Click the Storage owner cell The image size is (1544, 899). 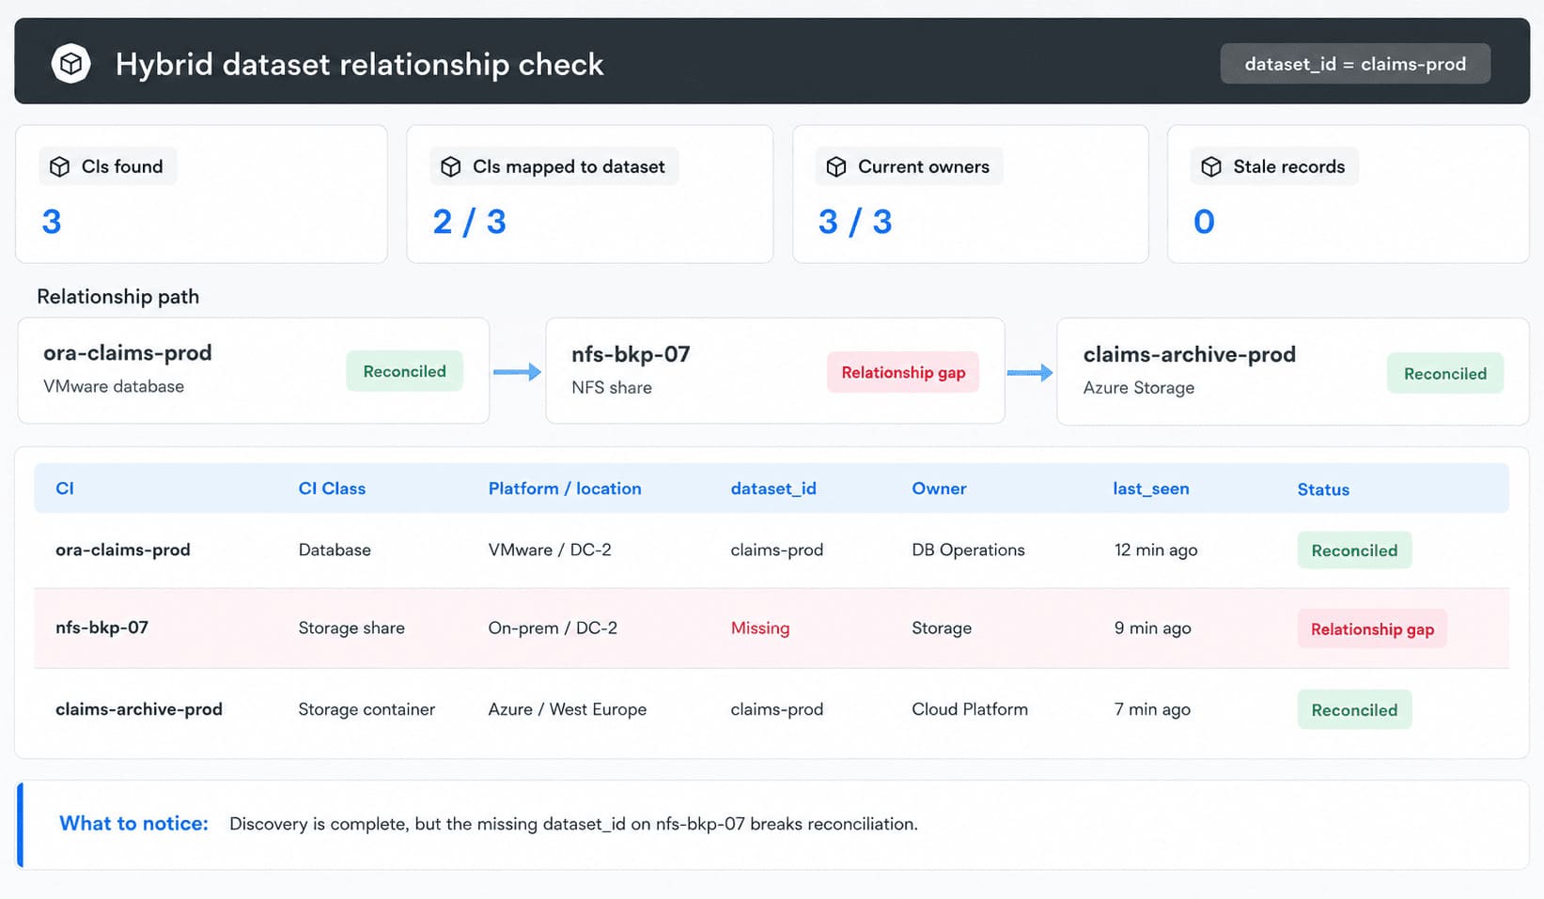[942, 628]
